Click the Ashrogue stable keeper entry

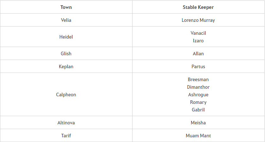198,94
